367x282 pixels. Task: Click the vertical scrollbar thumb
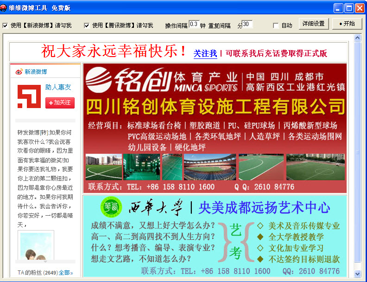point(357,152)
